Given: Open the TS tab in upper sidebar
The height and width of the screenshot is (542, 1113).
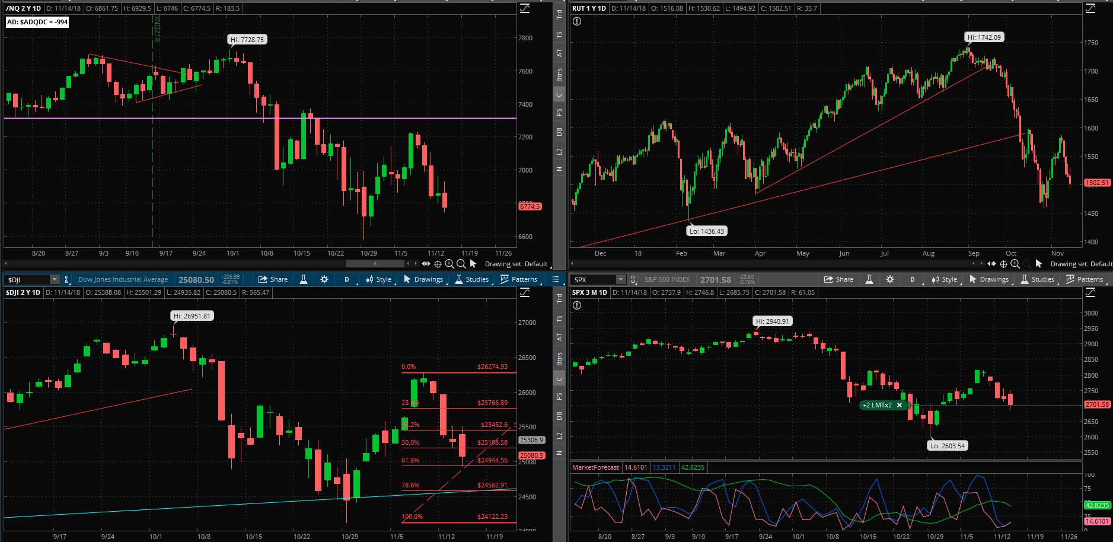Looking at the screenshot, I should 559,35.
